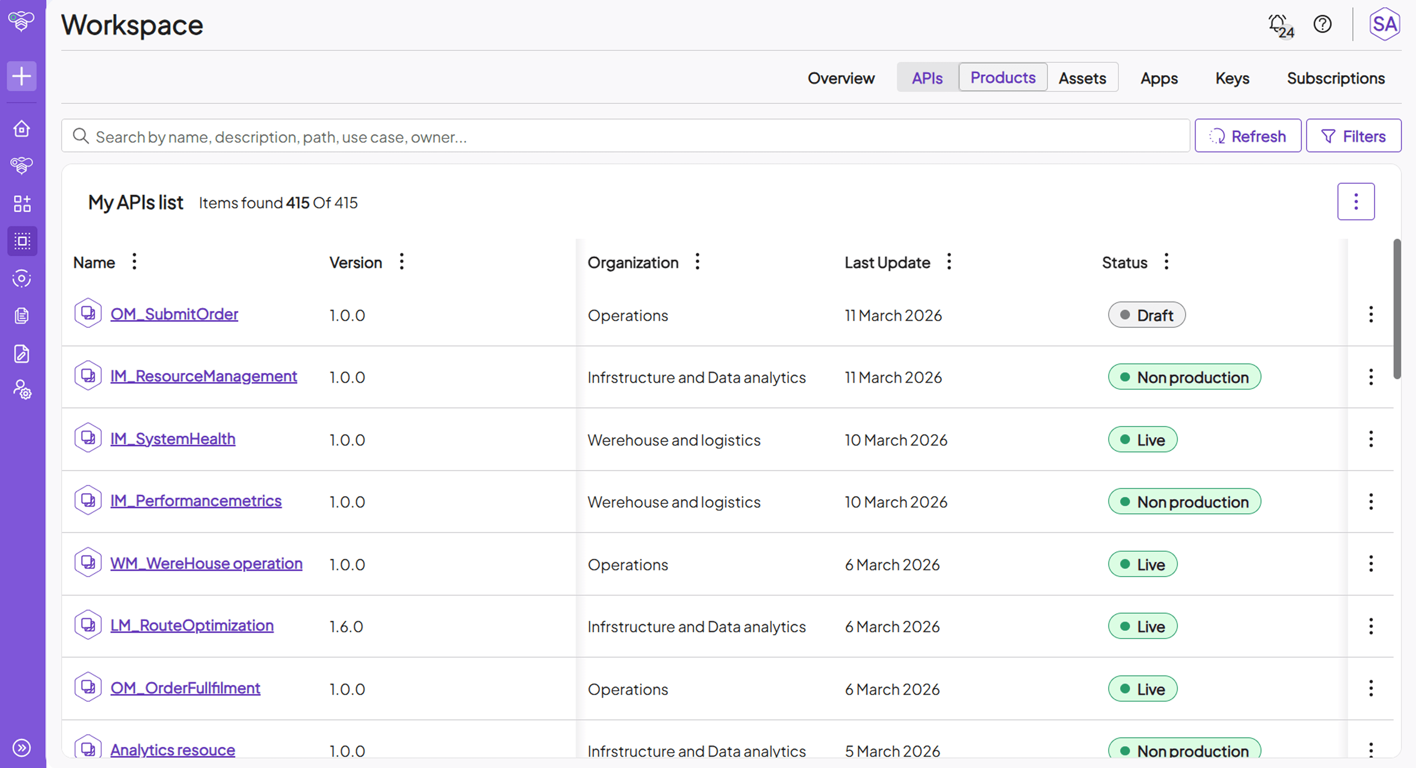
Task: Switch to the Subscriptions tab
Action: 1336,78
